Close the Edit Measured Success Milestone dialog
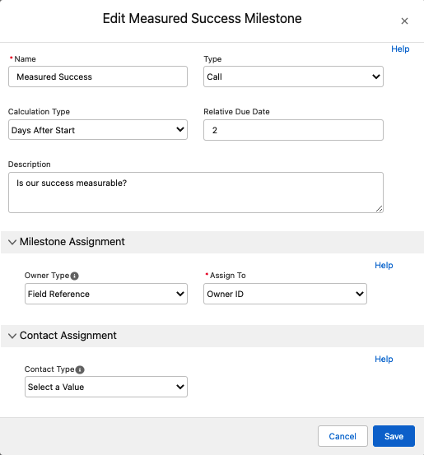 [x=404, y=21]
